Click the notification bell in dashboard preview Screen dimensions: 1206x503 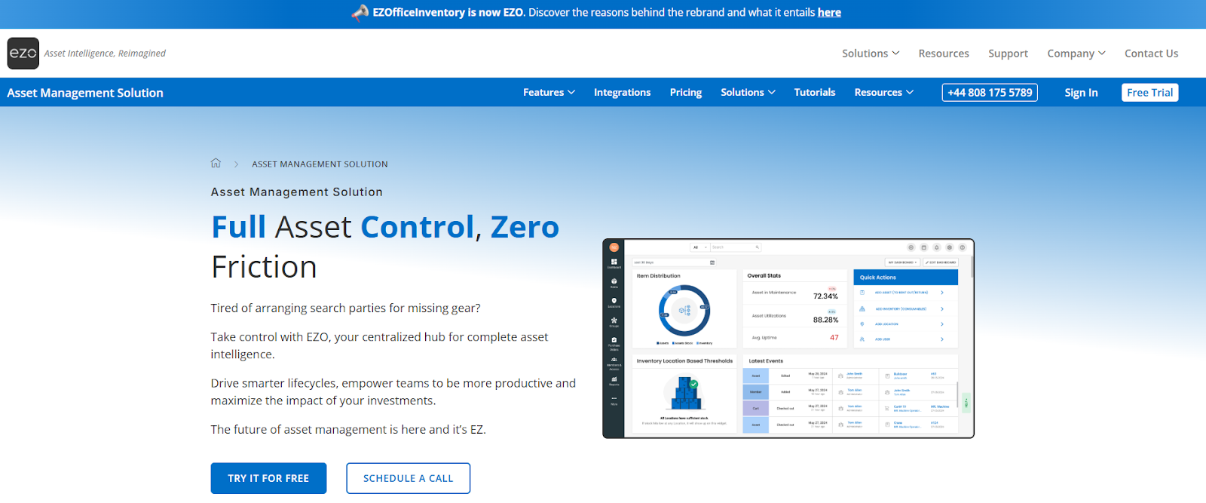coord(937,247)
